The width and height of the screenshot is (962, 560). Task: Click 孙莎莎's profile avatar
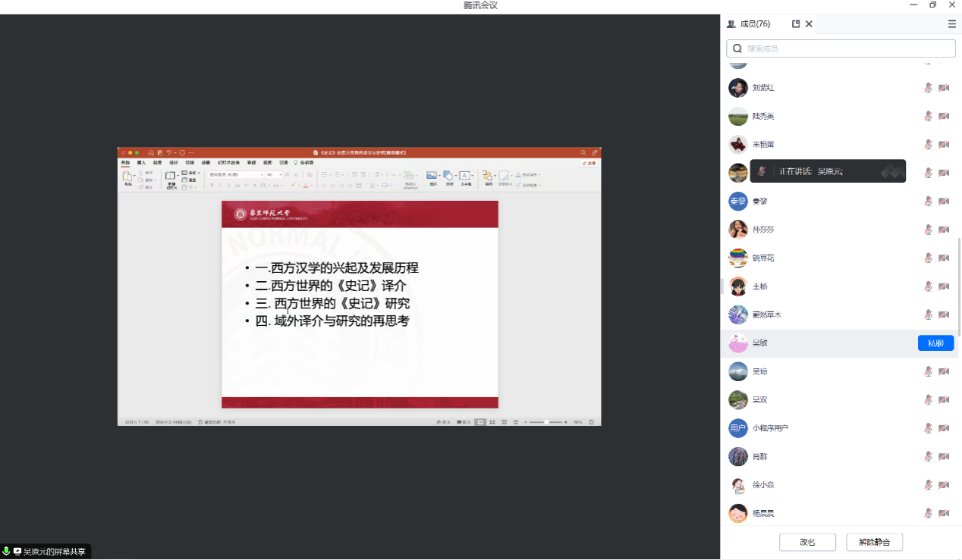coord(738,230)
